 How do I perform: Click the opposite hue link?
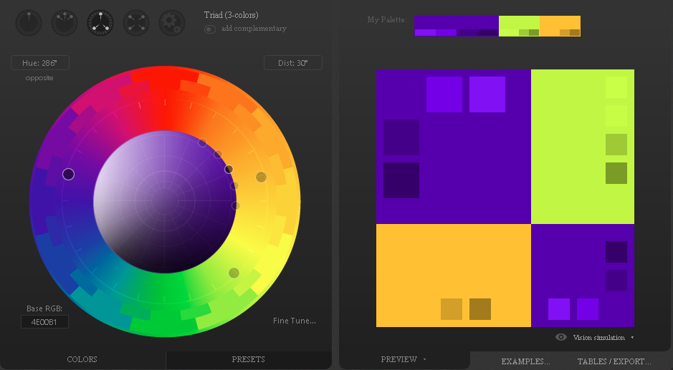click(39, 77)
